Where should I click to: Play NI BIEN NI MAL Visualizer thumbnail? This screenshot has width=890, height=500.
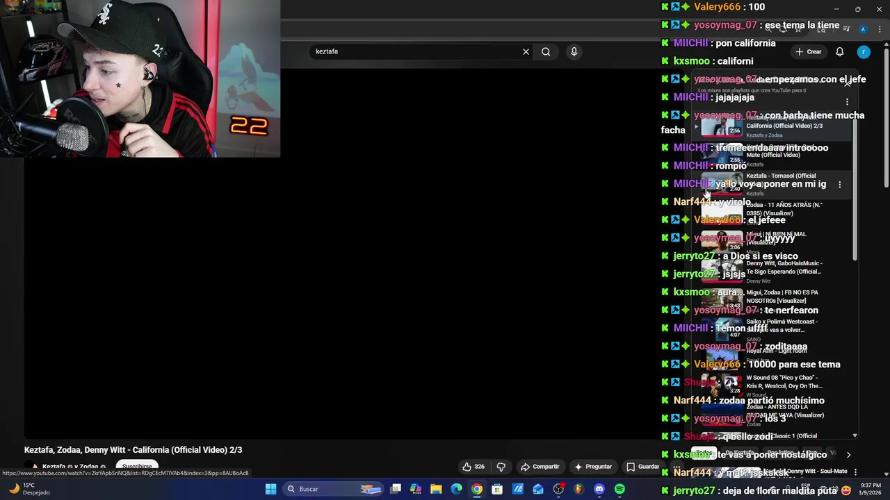click(x=722, y=241)
